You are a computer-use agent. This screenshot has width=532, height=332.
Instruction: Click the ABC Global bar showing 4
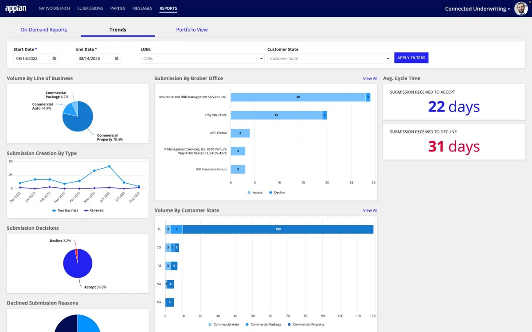coord(240,133)
